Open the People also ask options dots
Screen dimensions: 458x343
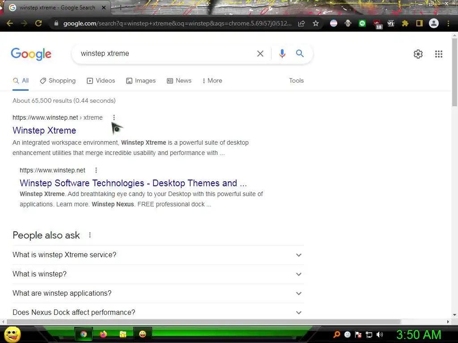(90, 235)
